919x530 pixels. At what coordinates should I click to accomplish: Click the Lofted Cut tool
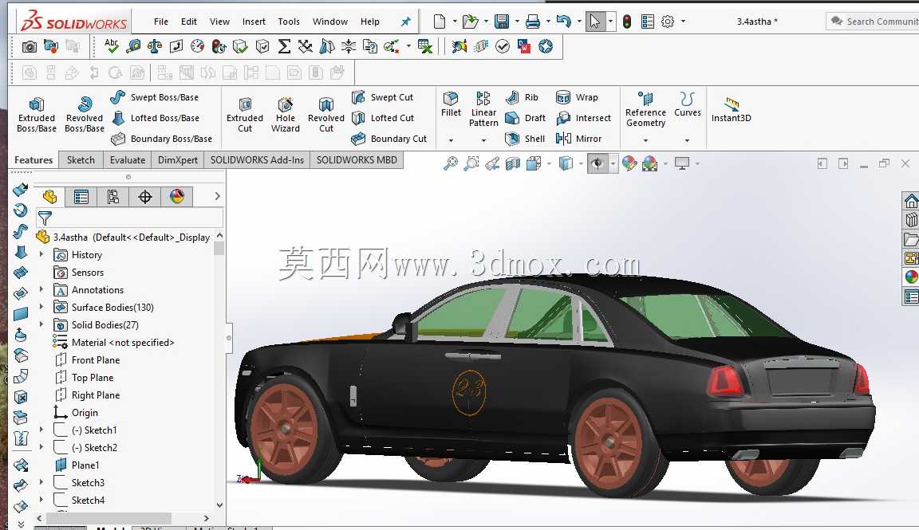click(x=383, y=118)
